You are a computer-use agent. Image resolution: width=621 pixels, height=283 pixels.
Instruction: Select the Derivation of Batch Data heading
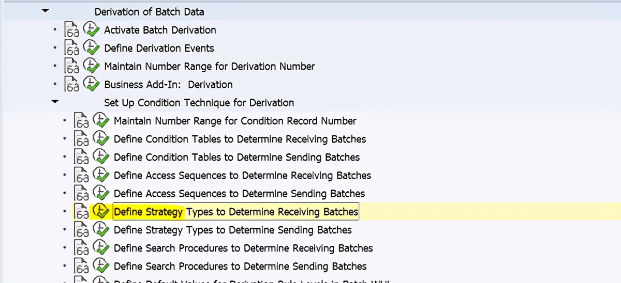pyautogui.click(x=149, y=12)
